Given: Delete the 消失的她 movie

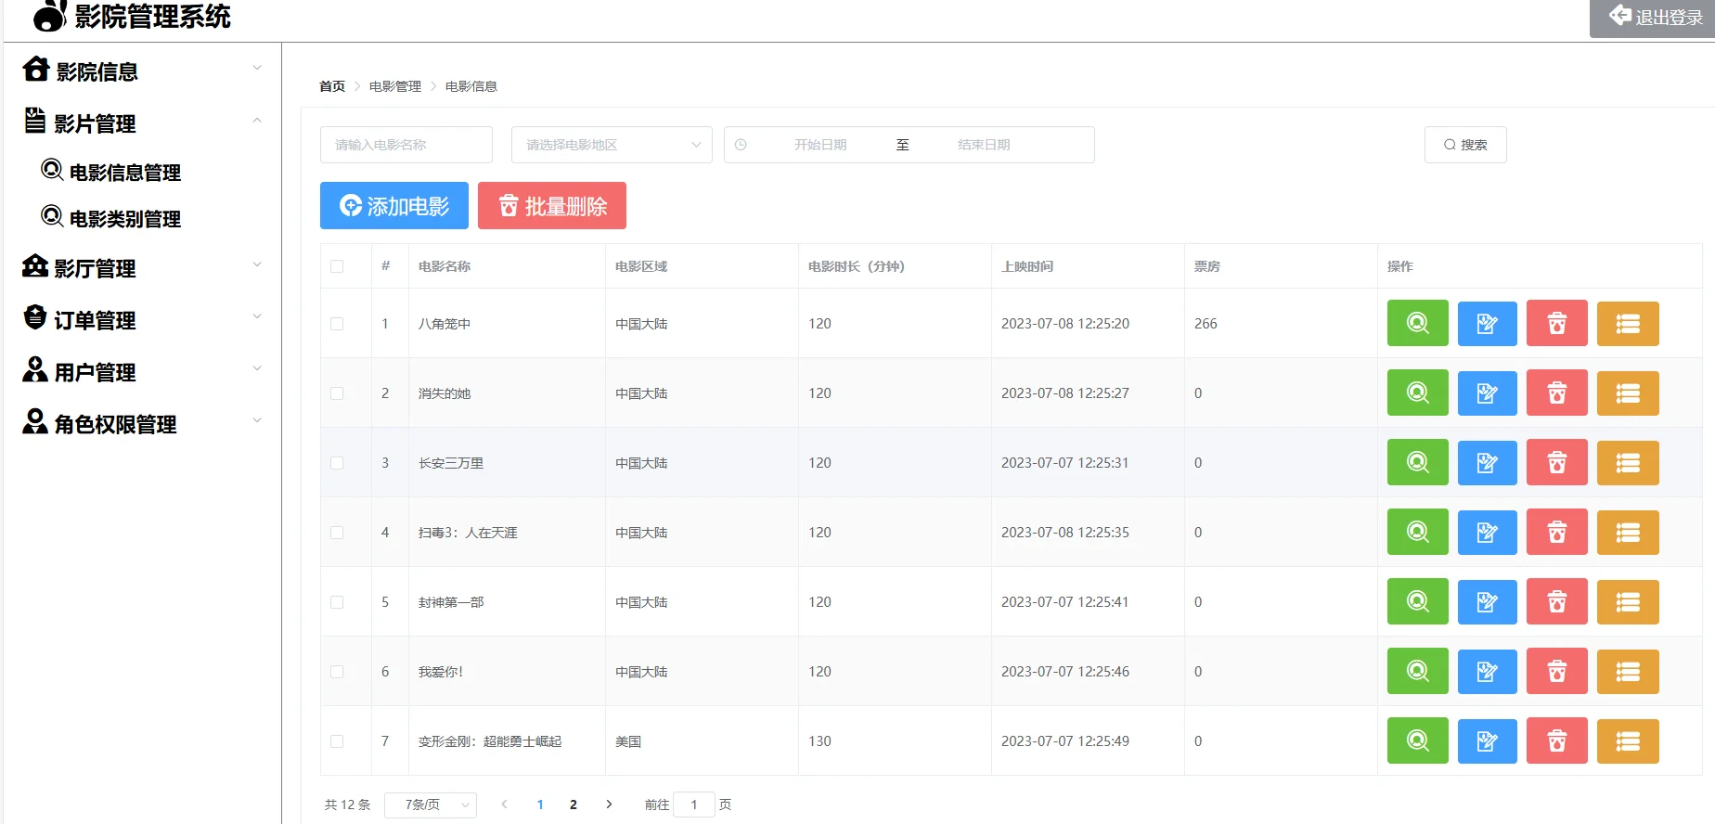Looking at the screenshot, I should 1557,393.
